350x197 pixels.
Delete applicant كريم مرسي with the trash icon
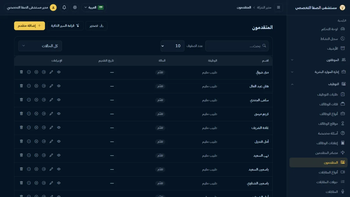click(21, 114)
